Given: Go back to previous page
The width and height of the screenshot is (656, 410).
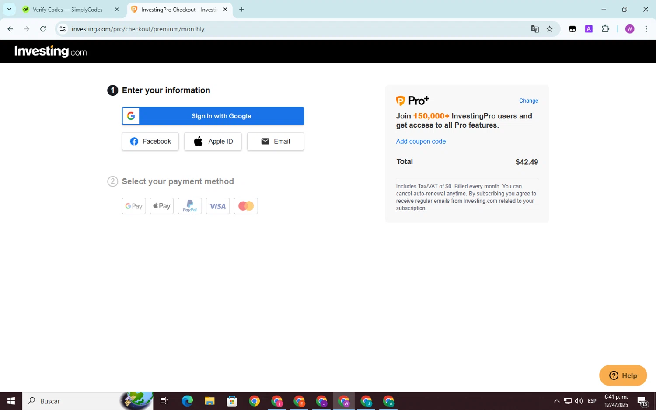Looking at the screenshot, I should click(10, 29).
